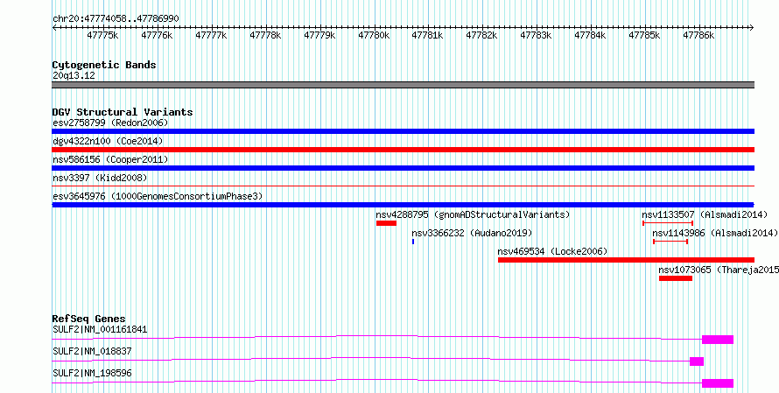Screen dimensions: 779x393
Task: Click the 47776k ruler tick label
Action: (x=157, y=35)
